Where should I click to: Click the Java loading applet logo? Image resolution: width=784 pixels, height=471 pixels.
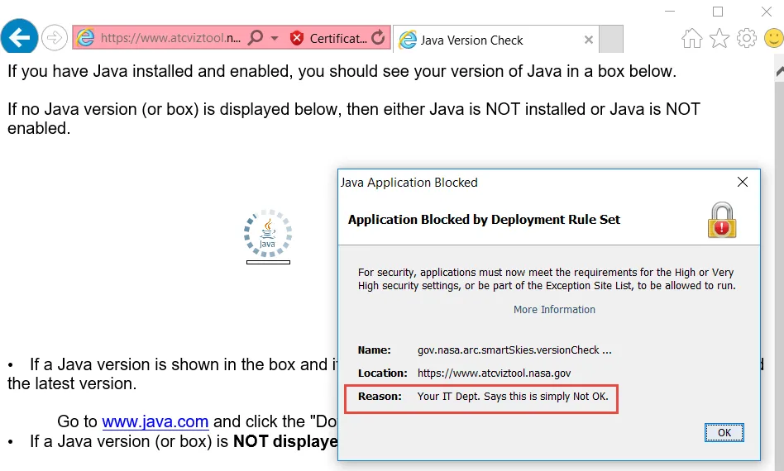point(268,233)
